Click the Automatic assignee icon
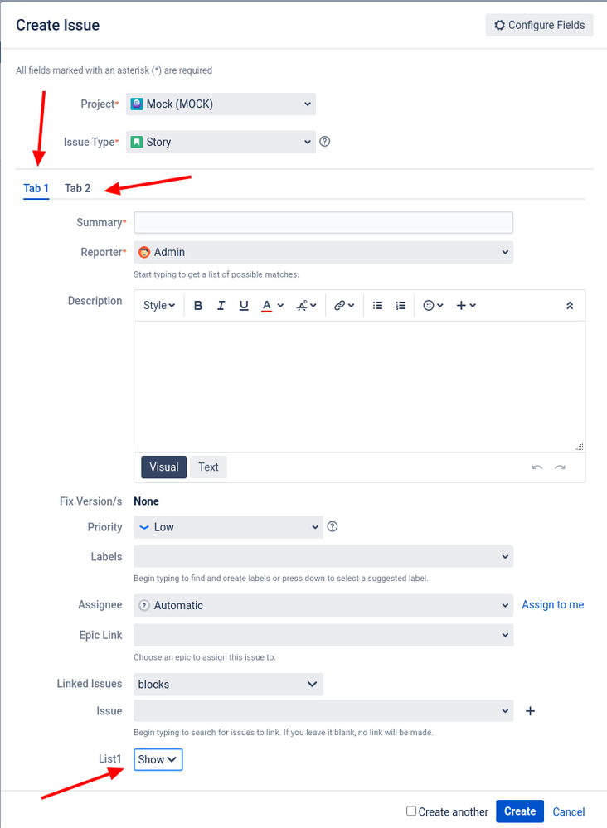 (x=144, y=605)
